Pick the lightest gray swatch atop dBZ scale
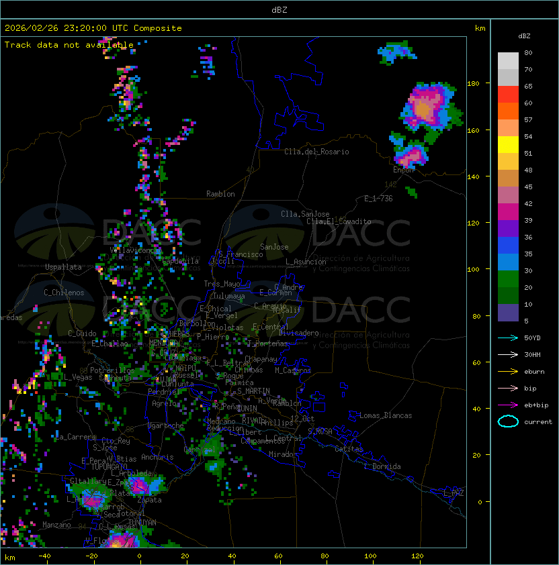This screenshot has width=559, height=565. [x=508, y=61]
